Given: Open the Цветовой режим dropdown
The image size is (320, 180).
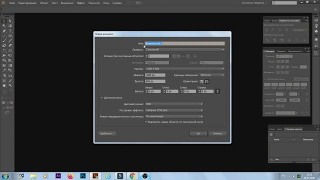Looking at the screenshot, I should 174,104.
